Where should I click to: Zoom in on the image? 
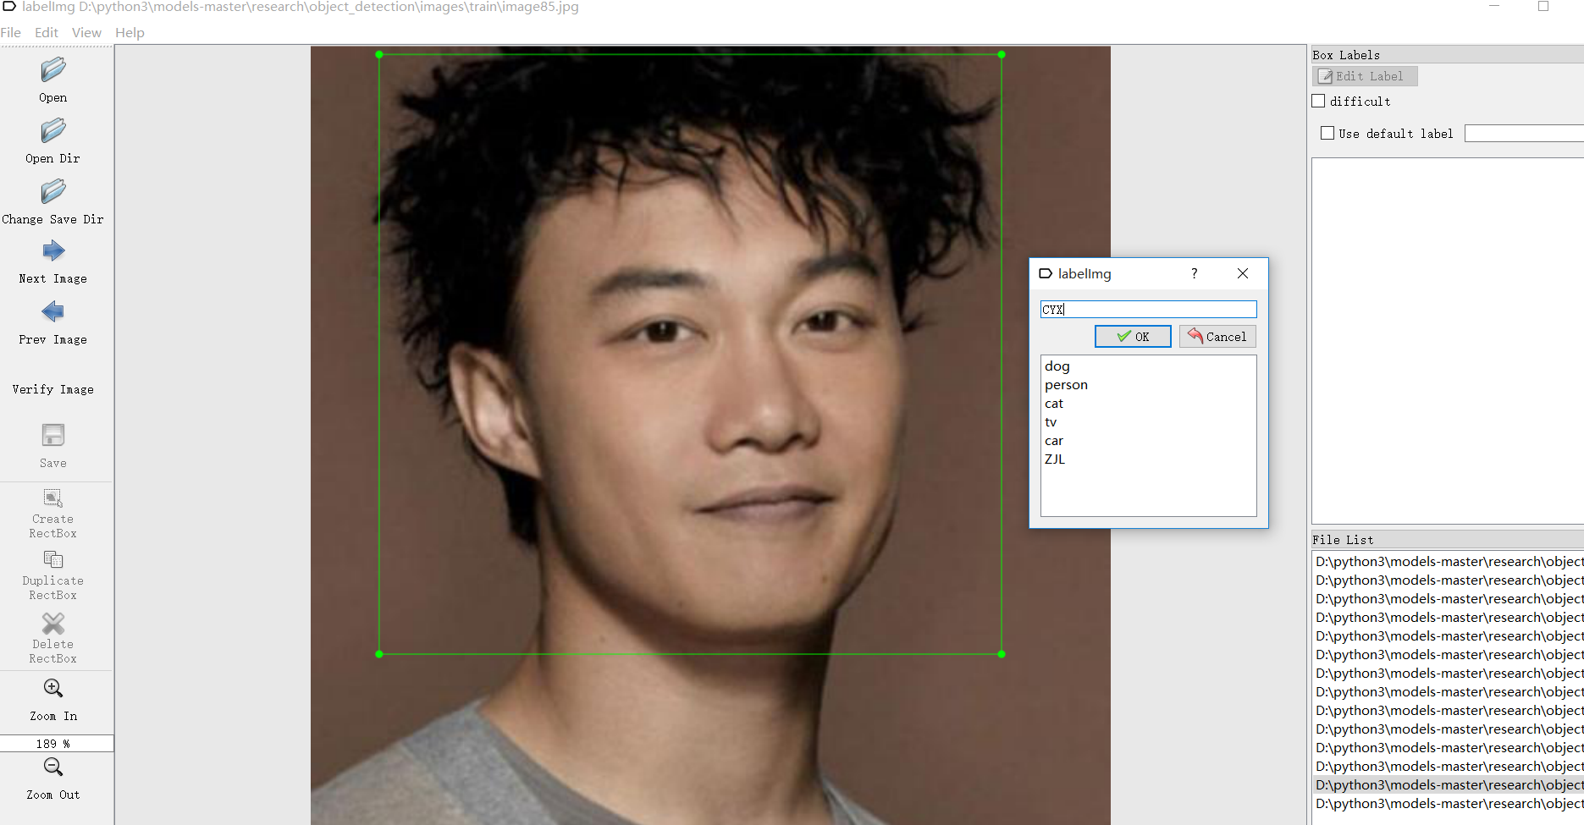52,688
